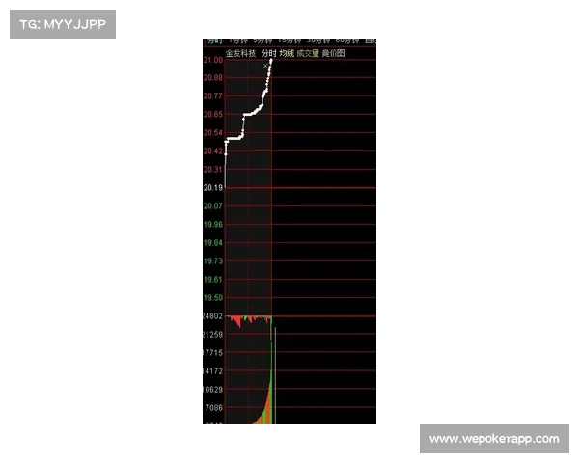Click the 24802 volume axis label
The width and height of the screenshot is (579, 463).
coord(212,316)
